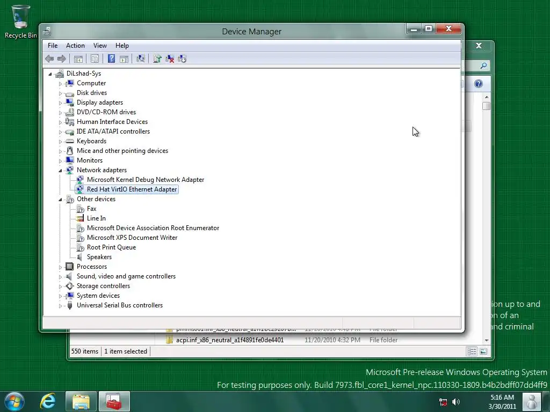Image resolution: width=550 pixels, height=412 pixels.
Task: Click the Microsoft Kernel Debug Network Adapter icon
Action: pos(81,180)
